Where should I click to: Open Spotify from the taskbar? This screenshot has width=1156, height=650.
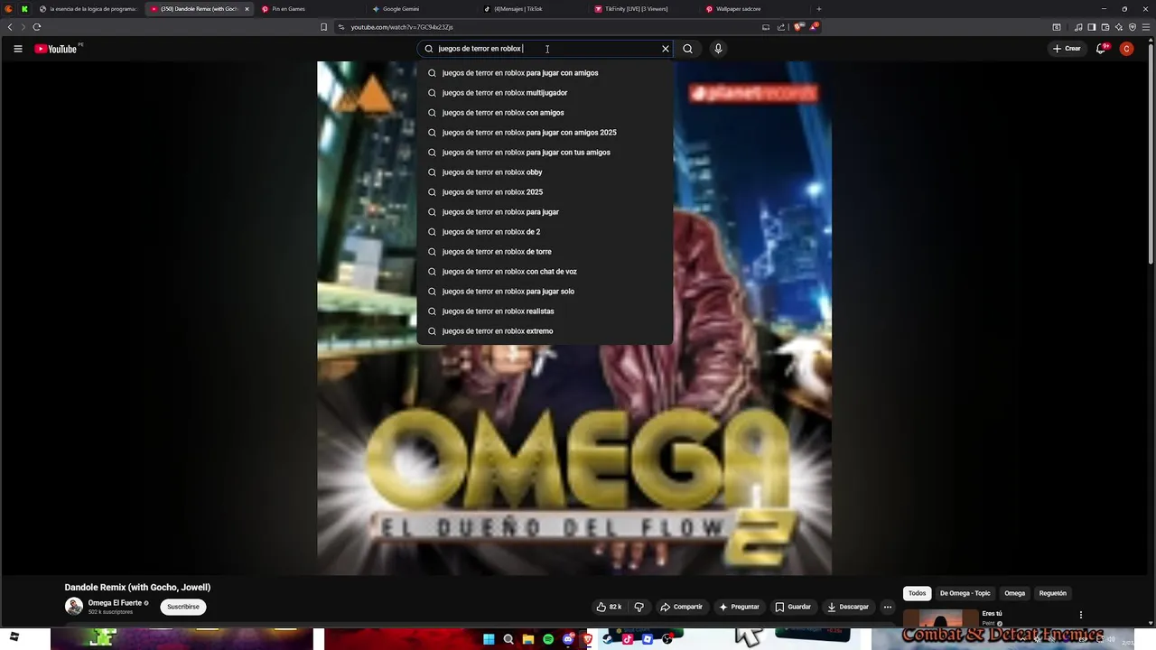548,639
